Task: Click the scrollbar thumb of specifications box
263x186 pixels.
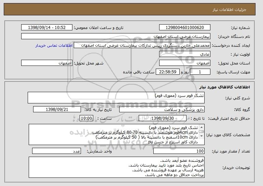Action: point(202,132)
